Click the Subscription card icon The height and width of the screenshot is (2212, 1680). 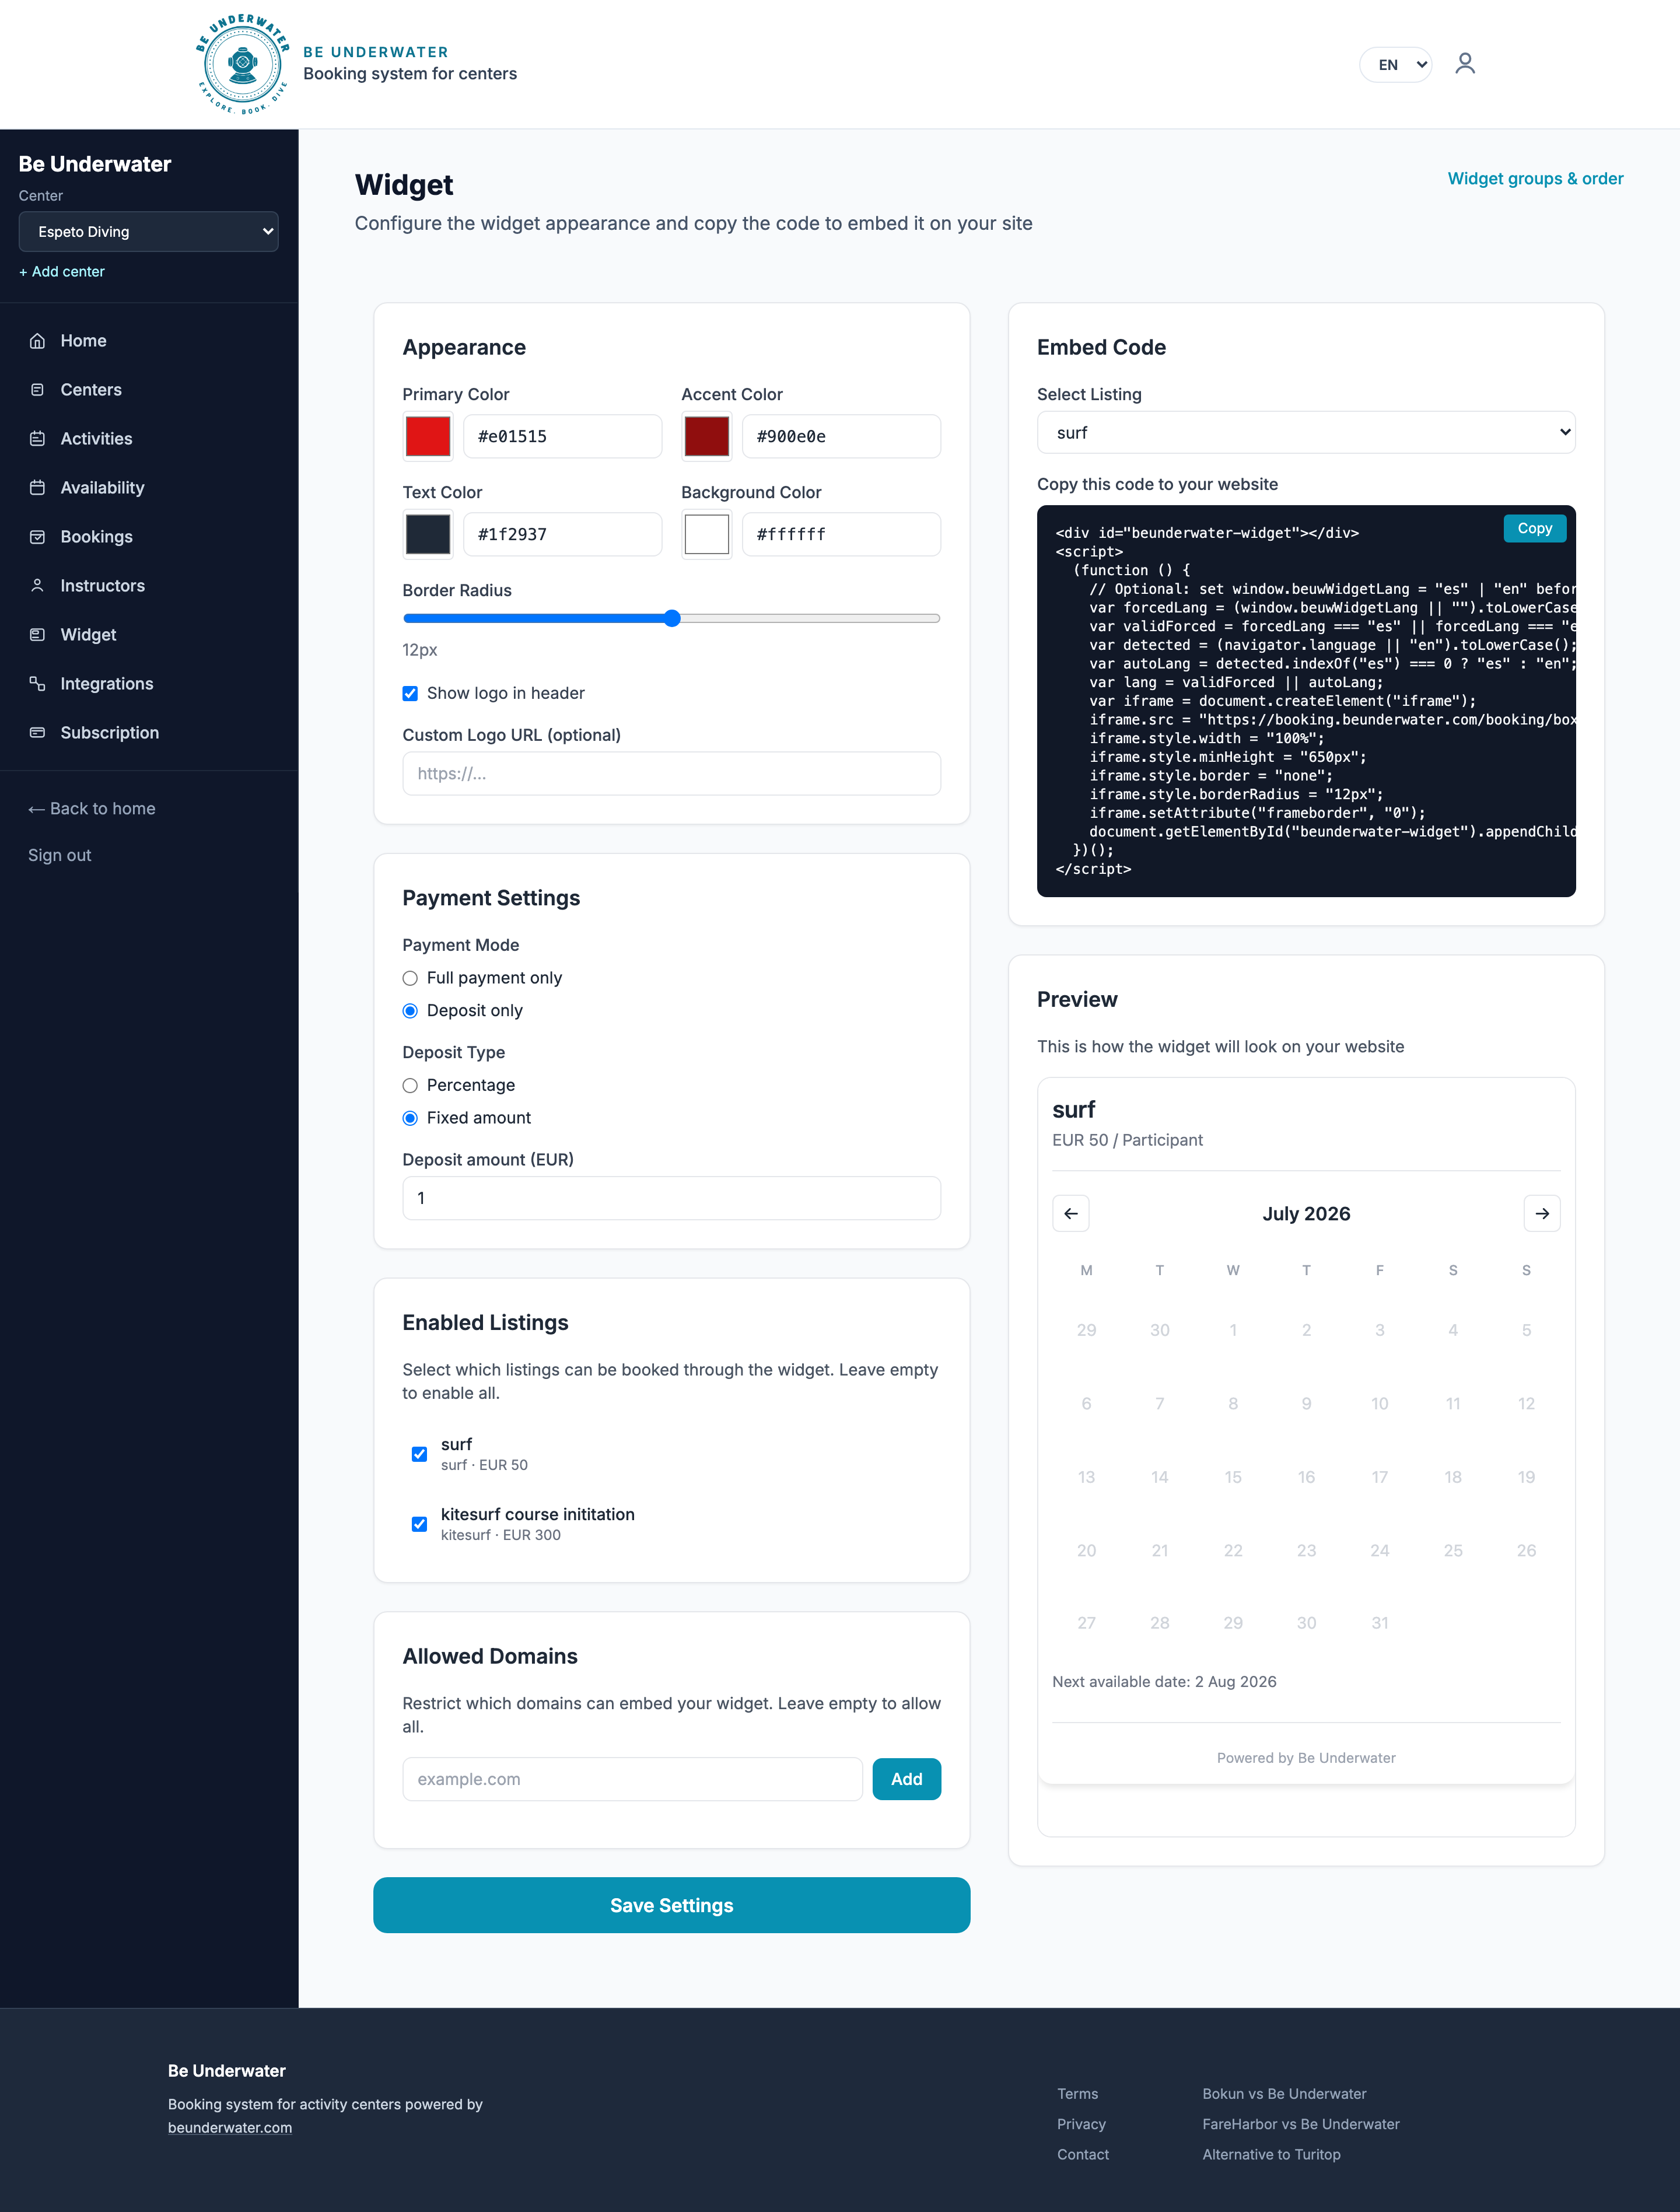(x=37, y=733)
